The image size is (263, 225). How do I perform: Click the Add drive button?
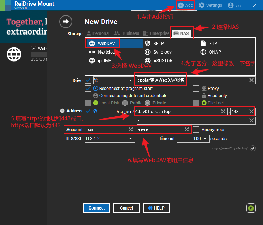click(186, 5)
